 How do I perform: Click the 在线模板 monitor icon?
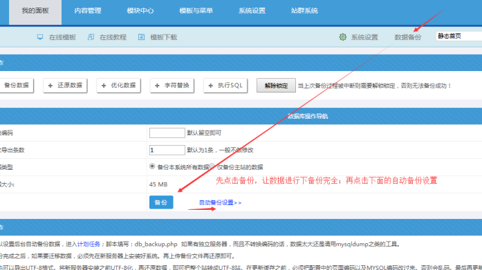(x=40, y=37)
